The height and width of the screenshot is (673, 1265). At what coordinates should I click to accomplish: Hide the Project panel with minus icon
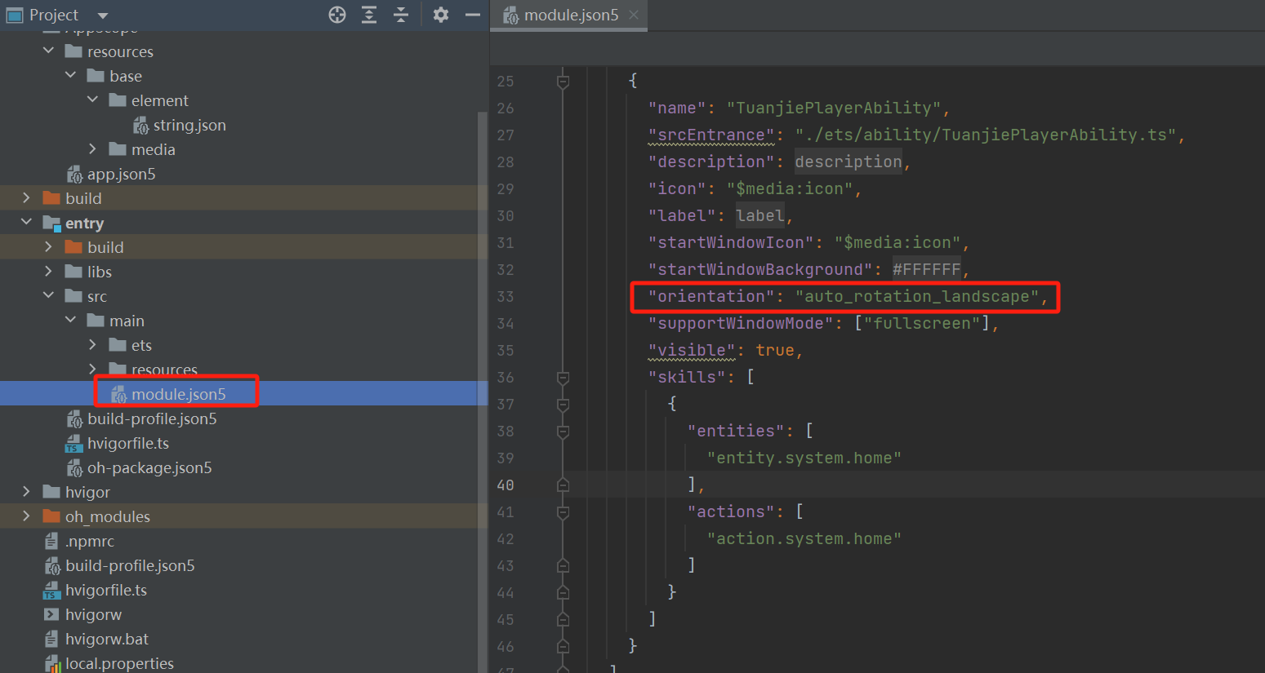click(472, 15)
